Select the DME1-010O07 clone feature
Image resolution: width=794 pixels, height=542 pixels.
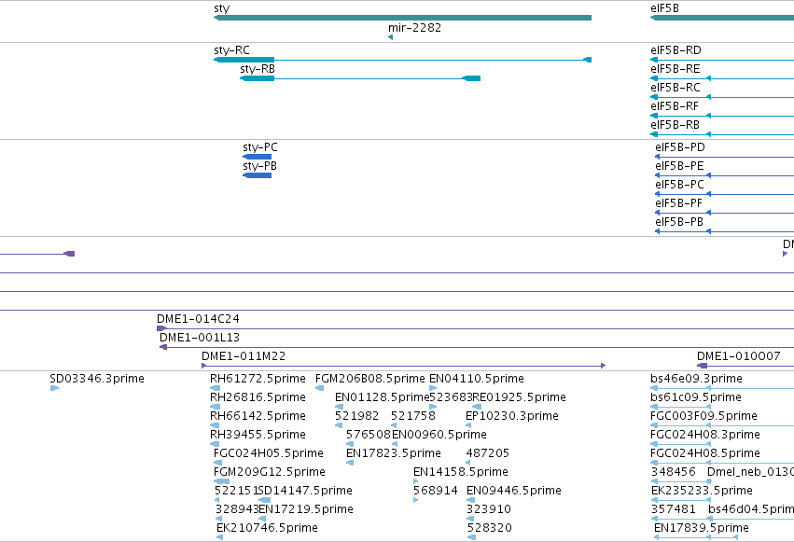tap(745, 366)
